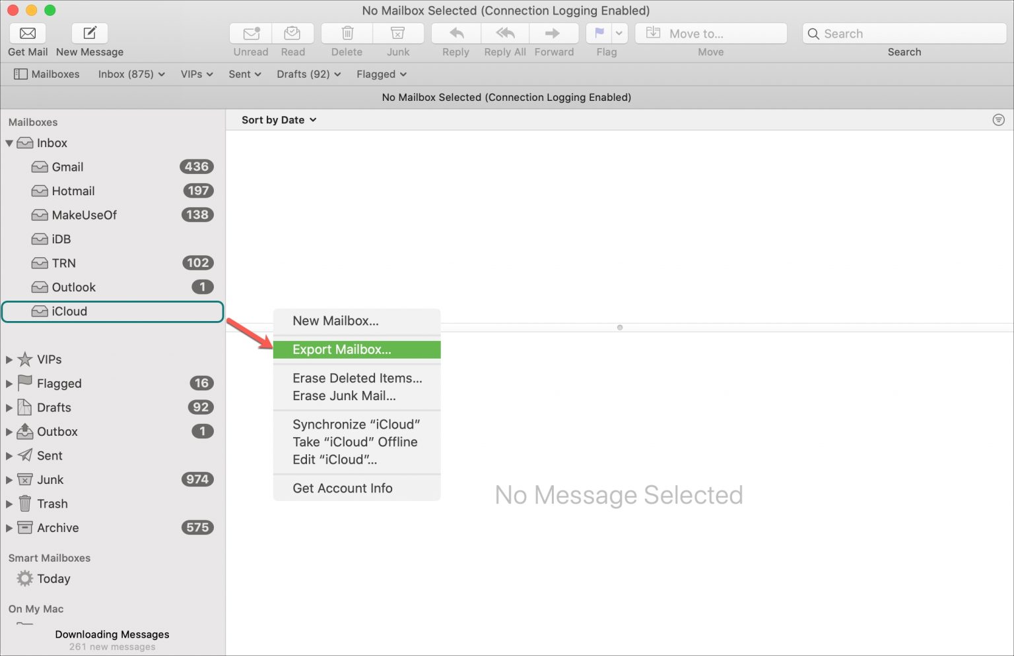Mark message as Junk with toolbar icon
Viewport: 1014px width, 656px height.
398,33
